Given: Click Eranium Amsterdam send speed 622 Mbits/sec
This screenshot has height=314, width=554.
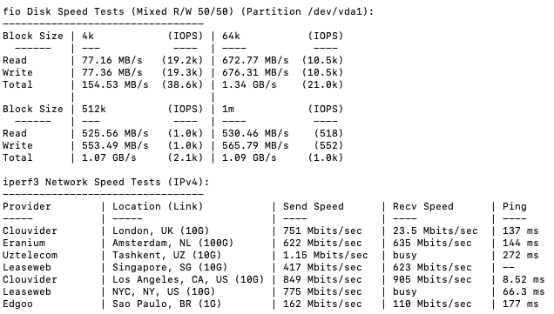Looking at the screenshot, I should tap(322, 243).
